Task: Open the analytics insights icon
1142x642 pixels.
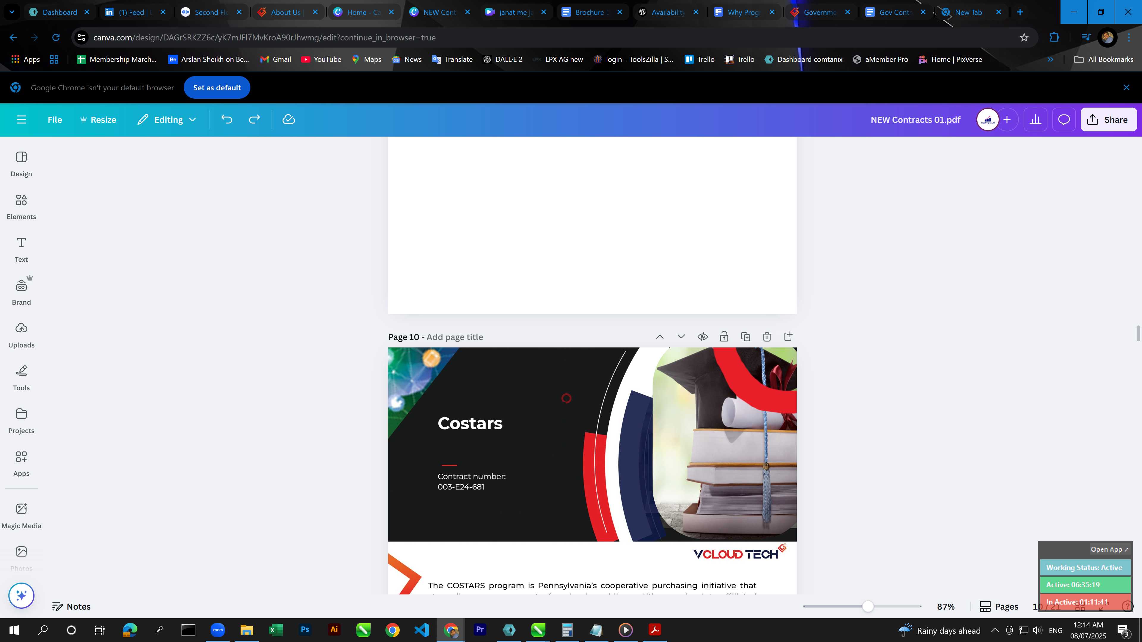Action: tap(1035, 119)
